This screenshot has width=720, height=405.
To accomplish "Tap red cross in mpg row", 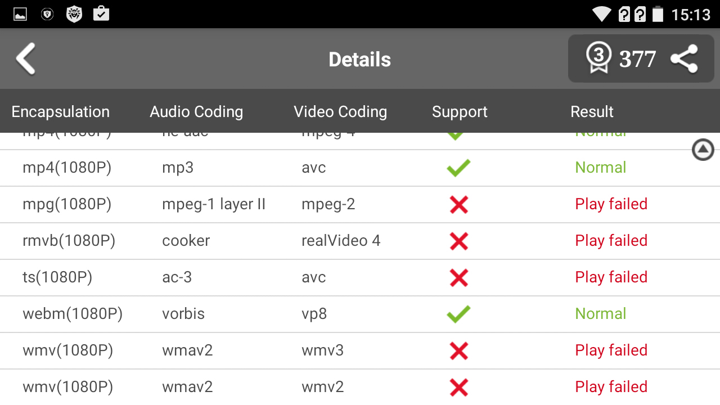I will [x=459, y=204].
